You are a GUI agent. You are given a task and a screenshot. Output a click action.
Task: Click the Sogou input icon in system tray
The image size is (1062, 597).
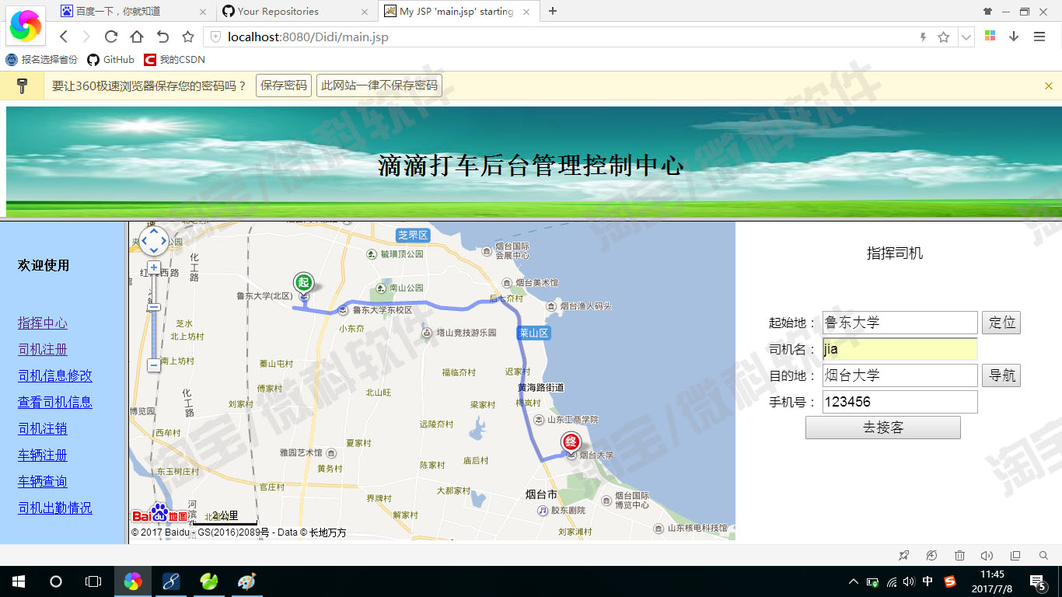click(x=950, y=581)
